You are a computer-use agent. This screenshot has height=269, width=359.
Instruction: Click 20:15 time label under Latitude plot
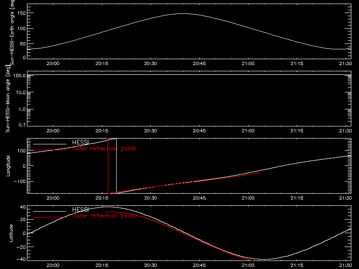click(102, 265)
